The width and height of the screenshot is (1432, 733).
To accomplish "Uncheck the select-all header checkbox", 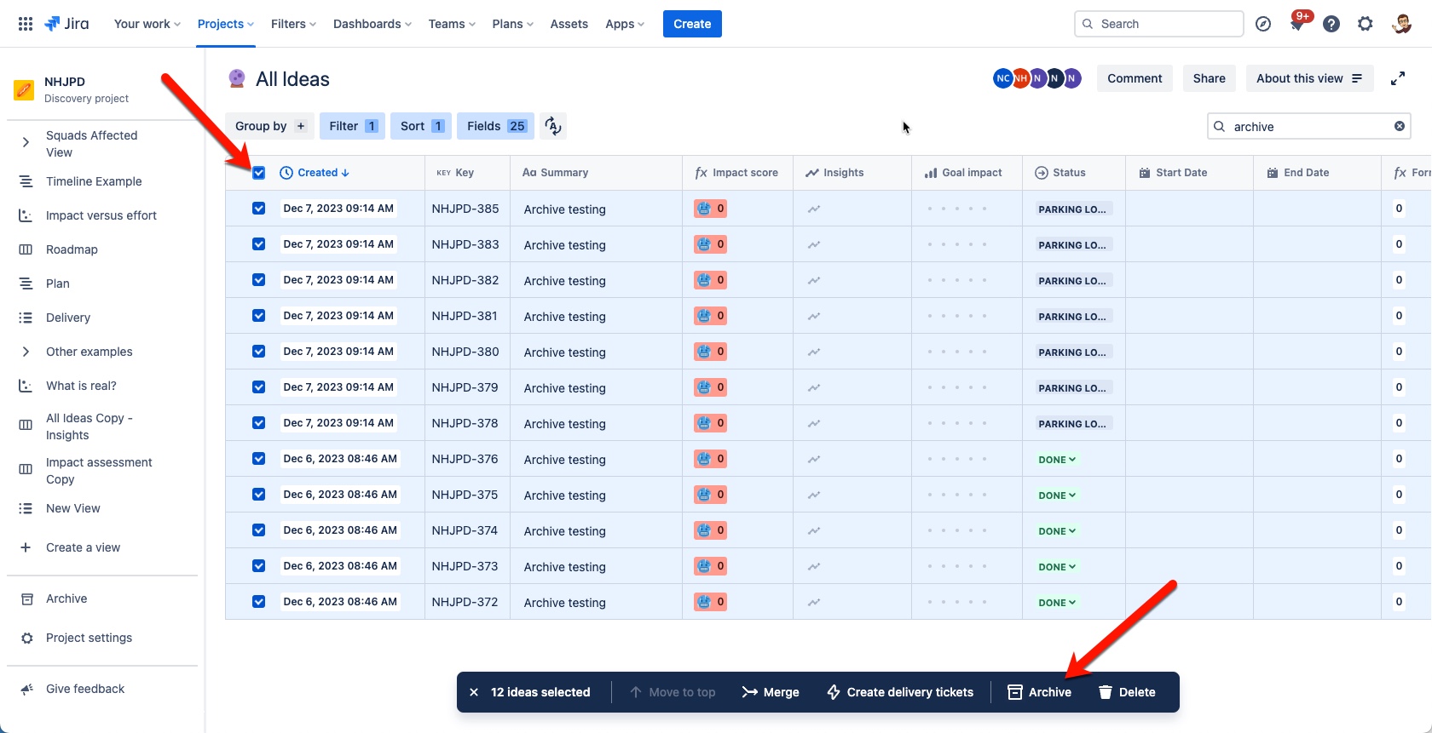I will (x=259, y=173).
